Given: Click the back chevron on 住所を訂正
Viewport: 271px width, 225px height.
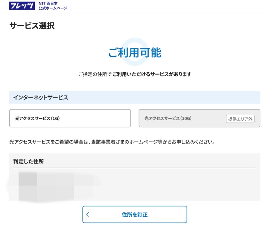Looking at the screenshot, I should tap(87, 215).
